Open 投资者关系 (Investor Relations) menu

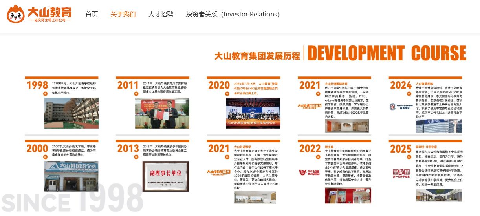[x=233, y=15]
